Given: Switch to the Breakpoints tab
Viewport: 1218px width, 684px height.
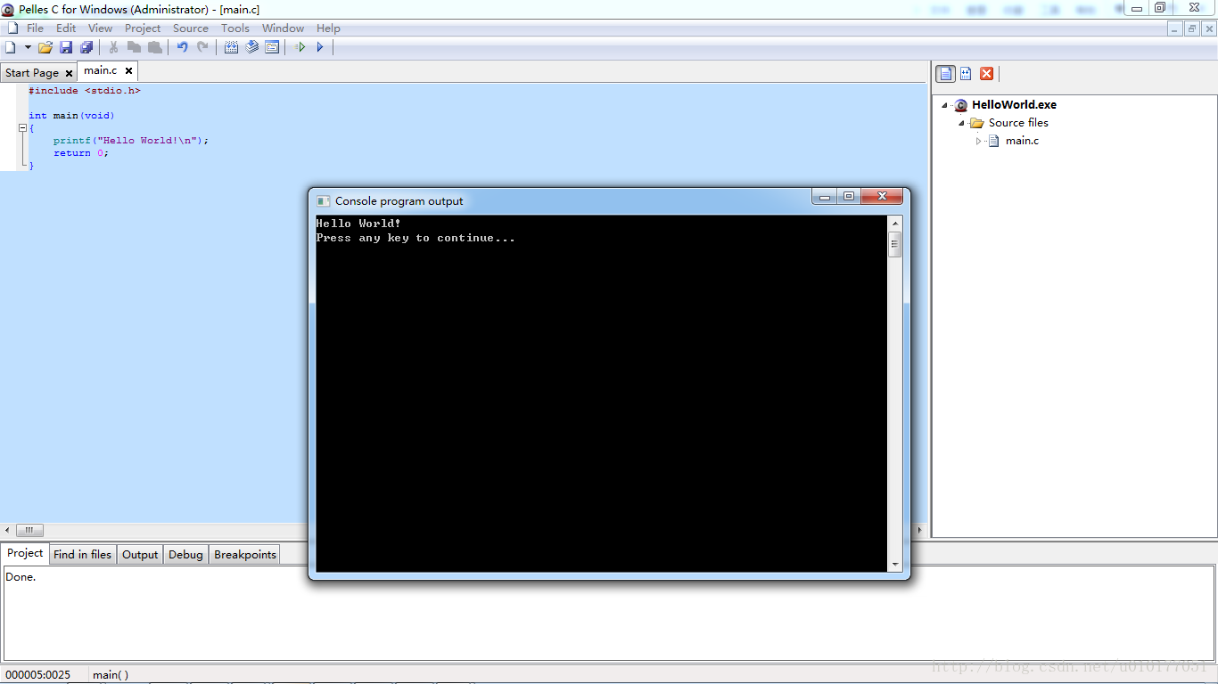Looking at the screenshot, I should [x=245, y=554].
